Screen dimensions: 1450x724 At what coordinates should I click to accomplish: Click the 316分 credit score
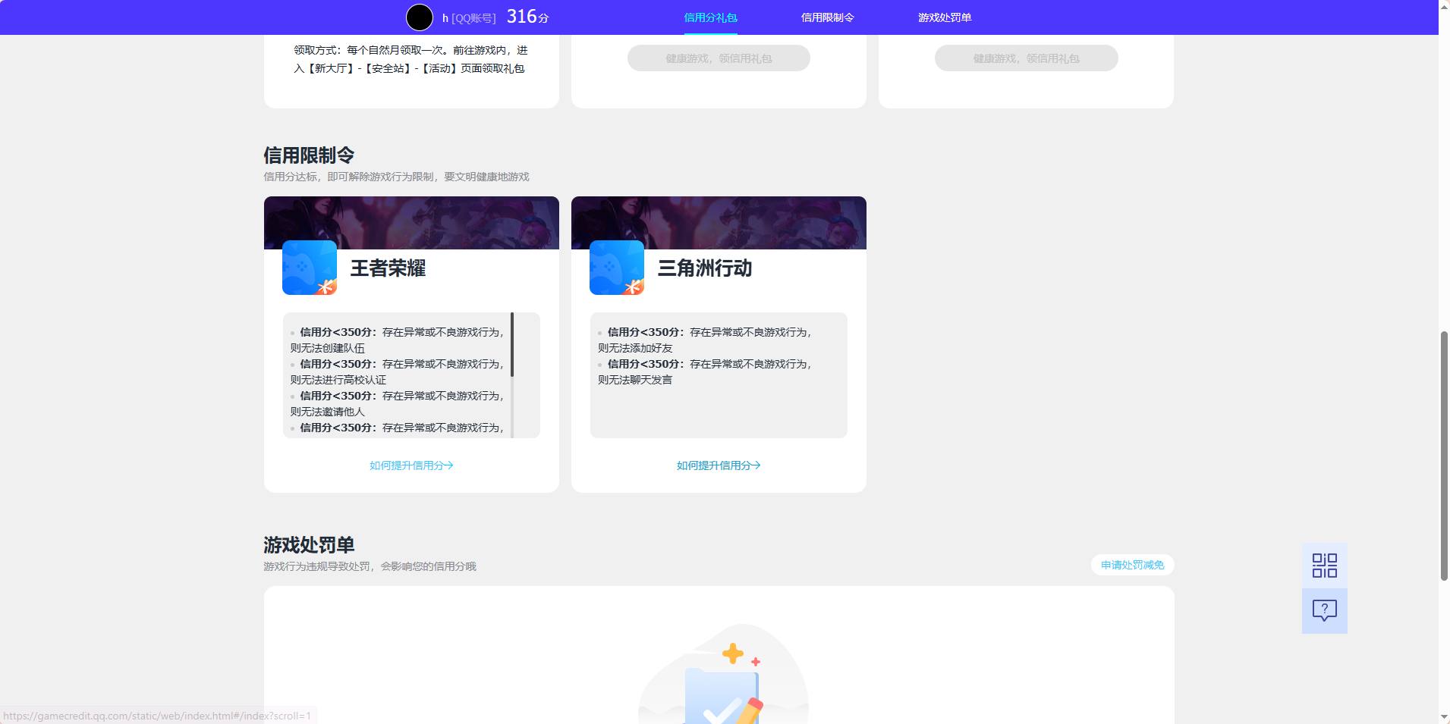527,17
